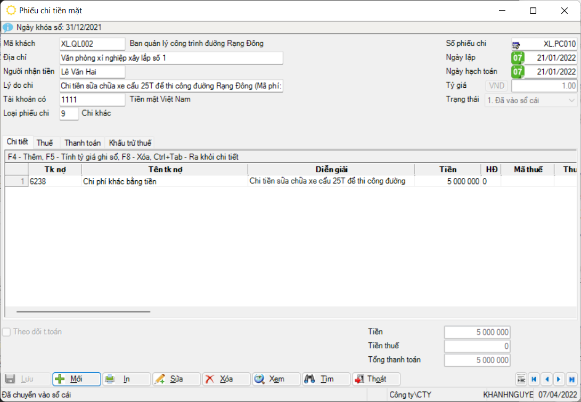Switch to the Thuế tab

click(45, 143)
